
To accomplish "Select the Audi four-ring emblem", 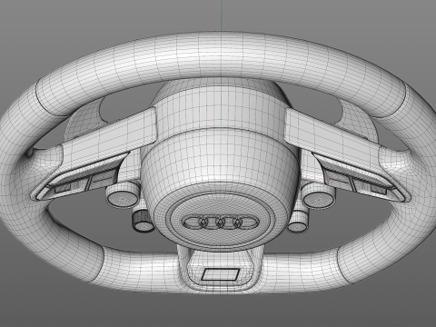I will [221, 223].
